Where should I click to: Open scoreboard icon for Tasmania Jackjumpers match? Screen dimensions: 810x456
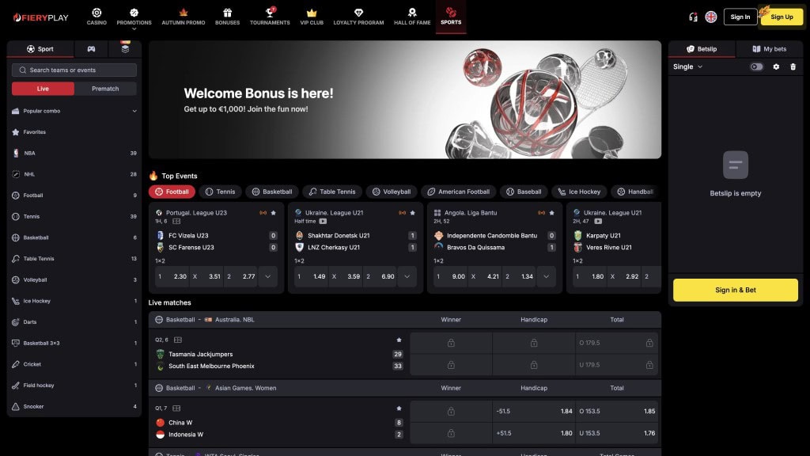point(178,340)
